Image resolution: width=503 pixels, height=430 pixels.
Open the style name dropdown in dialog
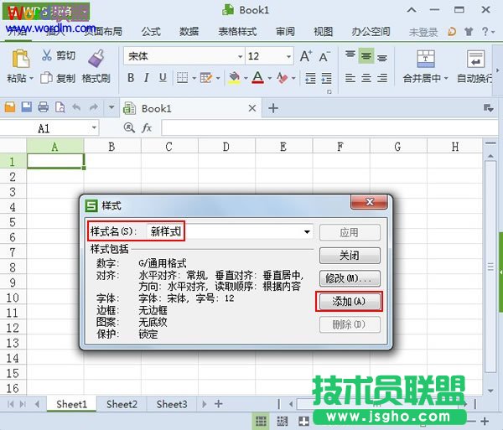pyautogui.click(x=307, y=232)
